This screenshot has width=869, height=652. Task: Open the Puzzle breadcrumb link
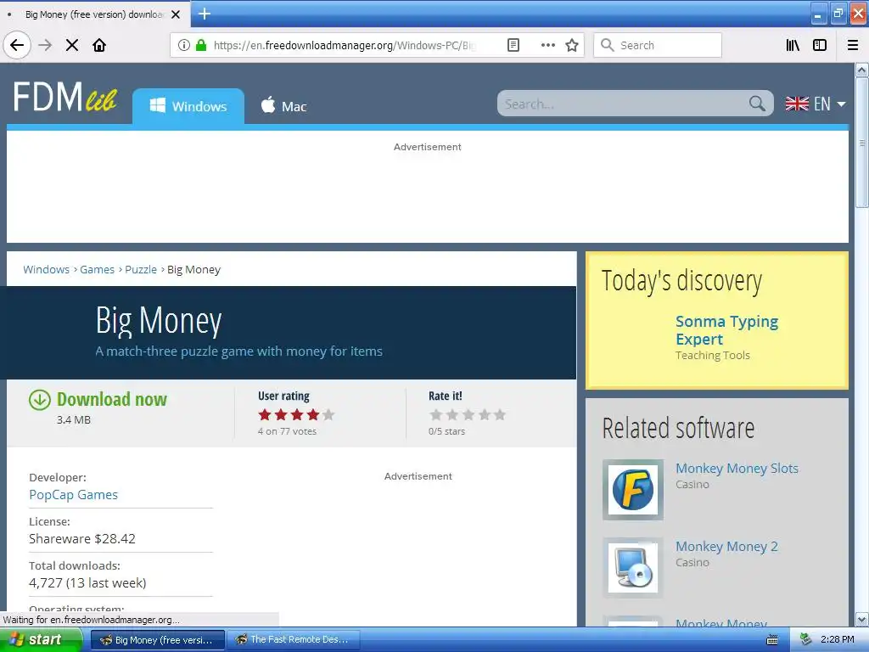click(141, 269)
